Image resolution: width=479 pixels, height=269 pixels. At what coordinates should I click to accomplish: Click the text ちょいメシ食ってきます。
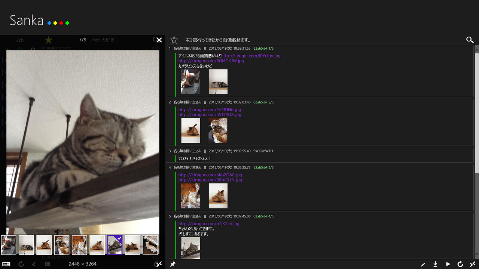point(196,229)
